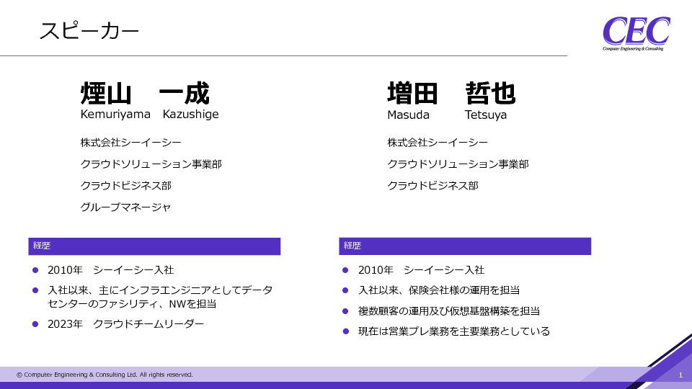Viewport: 692px width, 389px height.
Task: Click the name 煙山 一成
Action: tap(145, 94)
